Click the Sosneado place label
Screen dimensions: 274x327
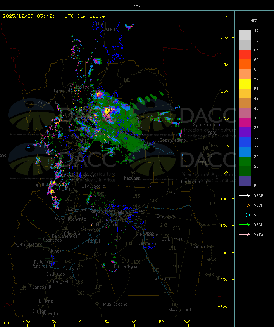point(52,240)
